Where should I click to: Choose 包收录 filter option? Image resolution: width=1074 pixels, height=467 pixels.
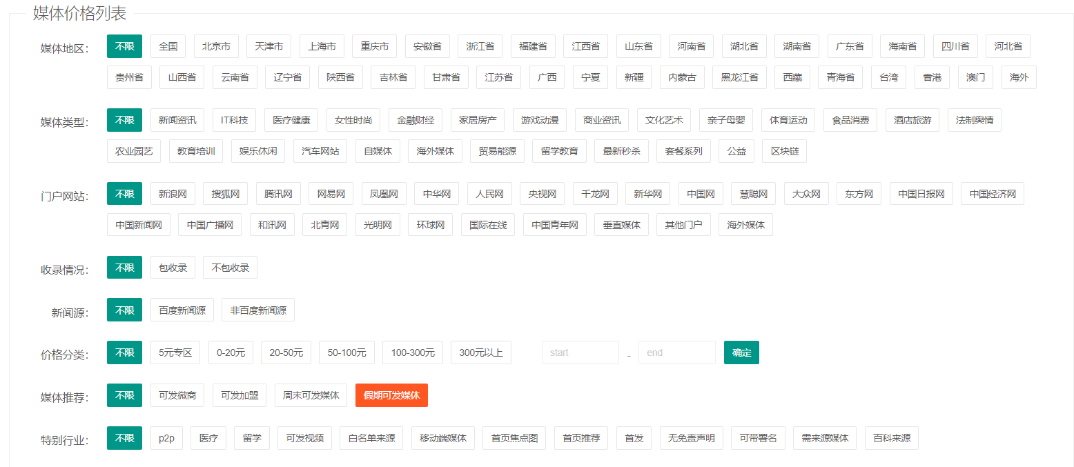pos(173,268)
